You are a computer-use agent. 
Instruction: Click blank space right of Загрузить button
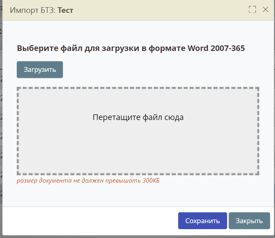(161, 69)
